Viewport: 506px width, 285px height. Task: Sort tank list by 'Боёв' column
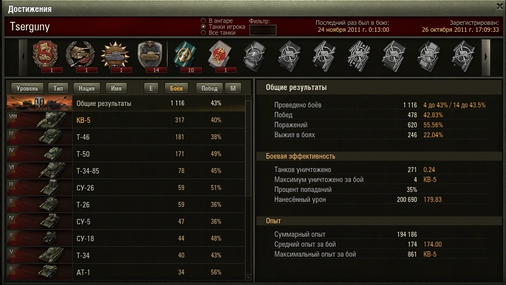pos(176,88)
